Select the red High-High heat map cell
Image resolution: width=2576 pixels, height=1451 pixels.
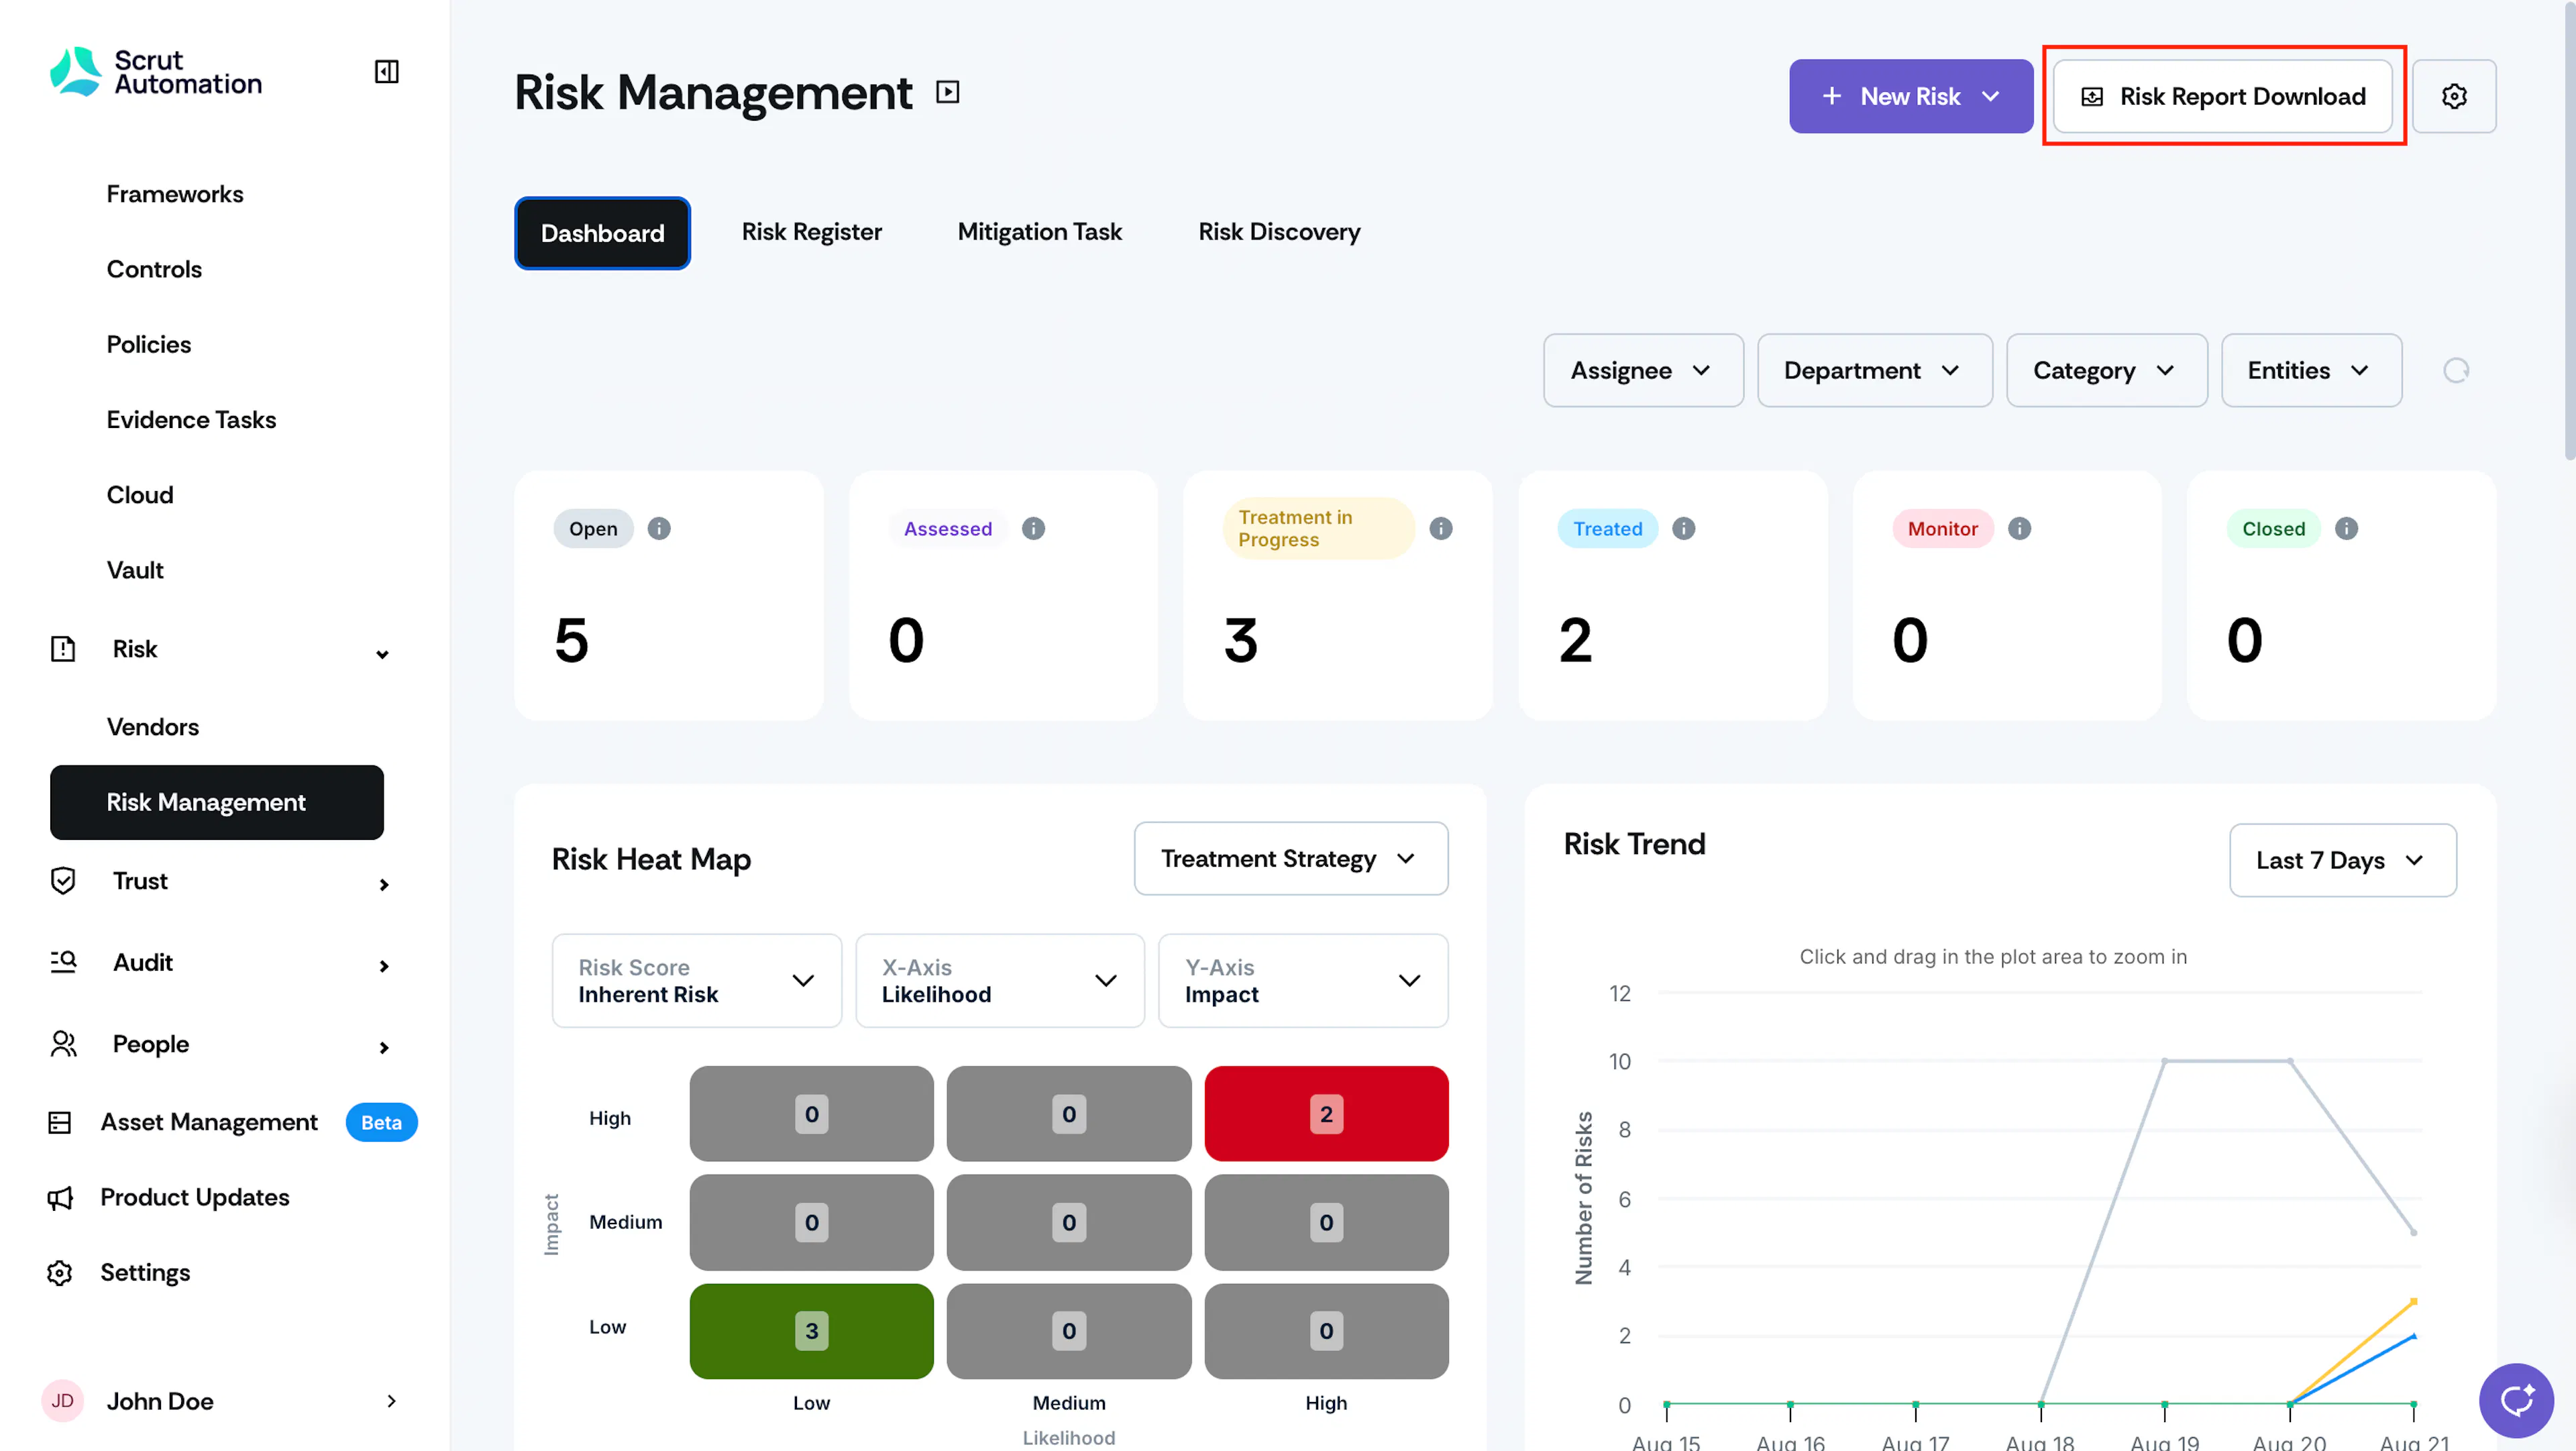tap(1325, 1114)
